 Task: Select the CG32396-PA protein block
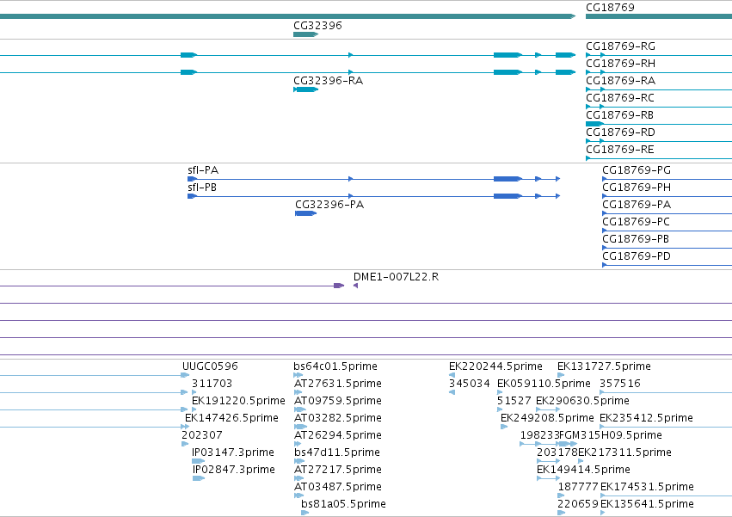pyautogui.click(x=305, y=213)
